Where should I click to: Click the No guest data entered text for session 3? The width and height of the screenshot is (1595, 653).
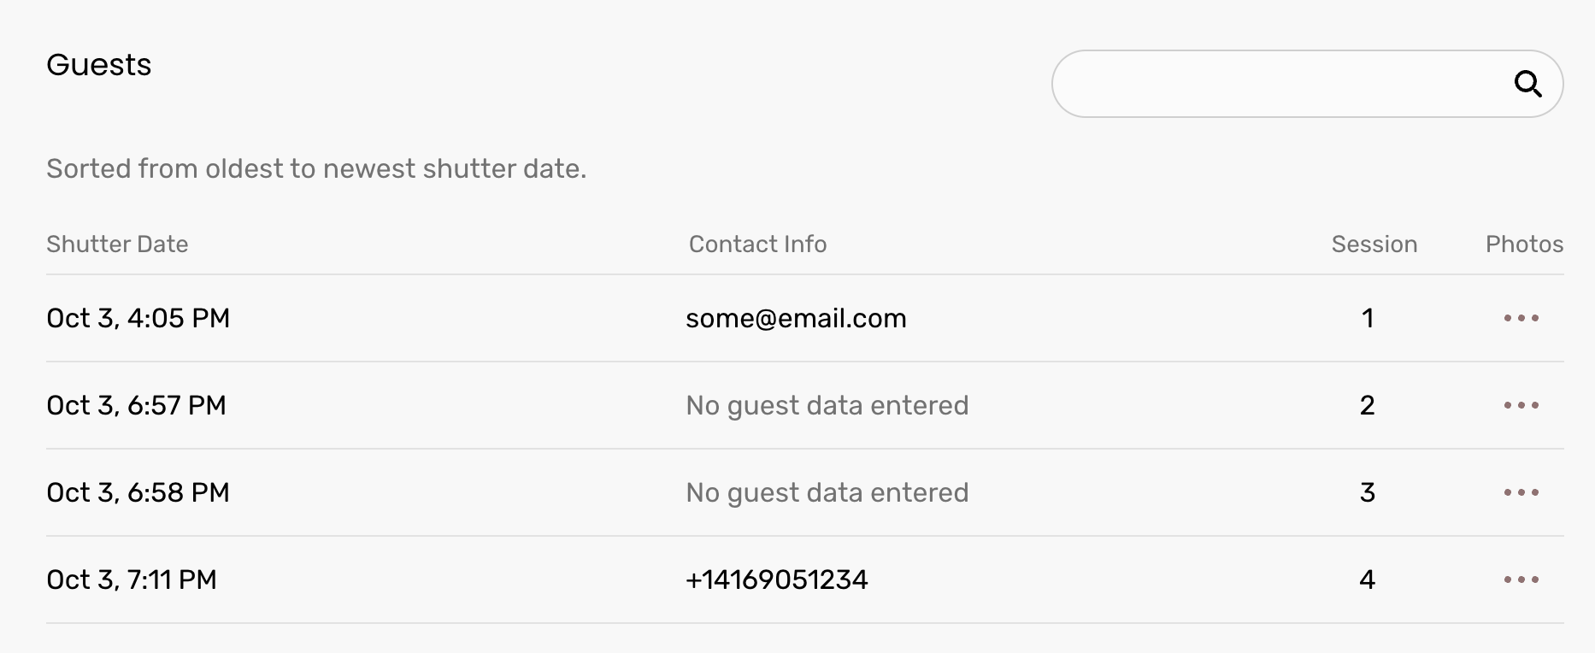827,492
